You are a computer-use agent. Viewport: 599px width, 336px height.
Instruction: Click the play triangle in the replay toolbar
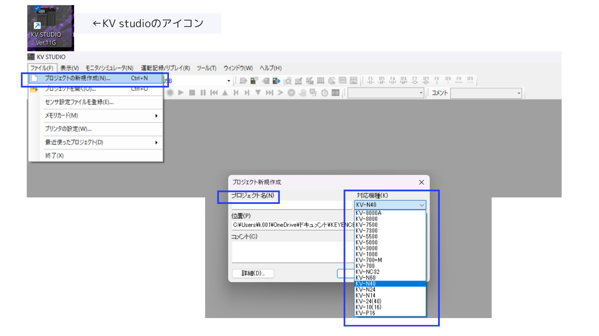click(x=181, y=93)
